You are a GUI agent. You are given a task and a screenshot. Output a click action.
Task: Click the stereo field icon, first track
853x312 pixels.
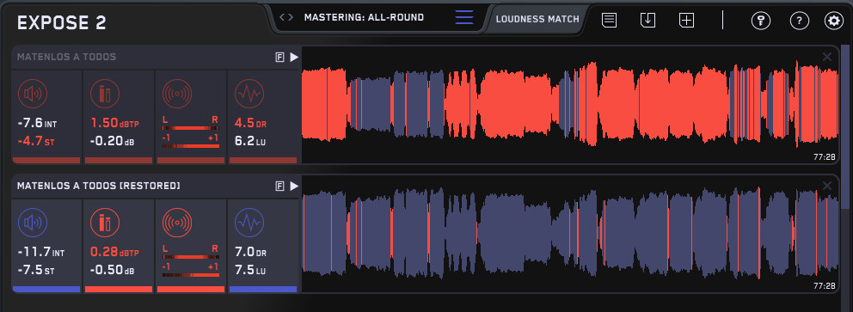[x=177, y=94]
